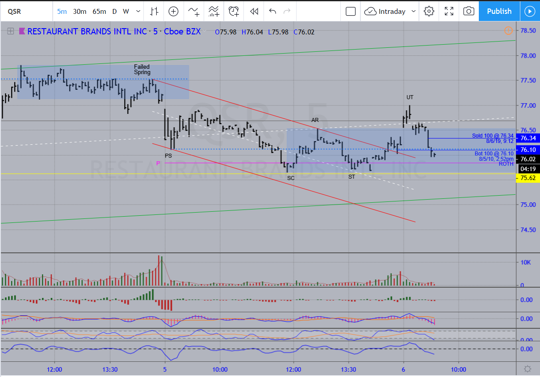Click the QSR symbol search field
Screen dimensions: 540x377
(x=18, y=11)
